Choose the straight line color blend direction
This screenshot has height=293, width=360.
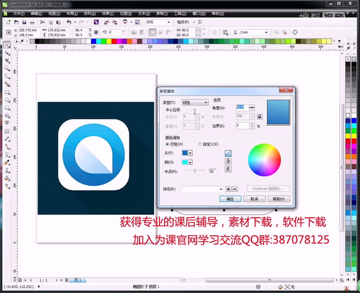[228, 154]
